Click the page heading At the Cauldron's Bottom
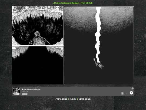 click(67, 3)
